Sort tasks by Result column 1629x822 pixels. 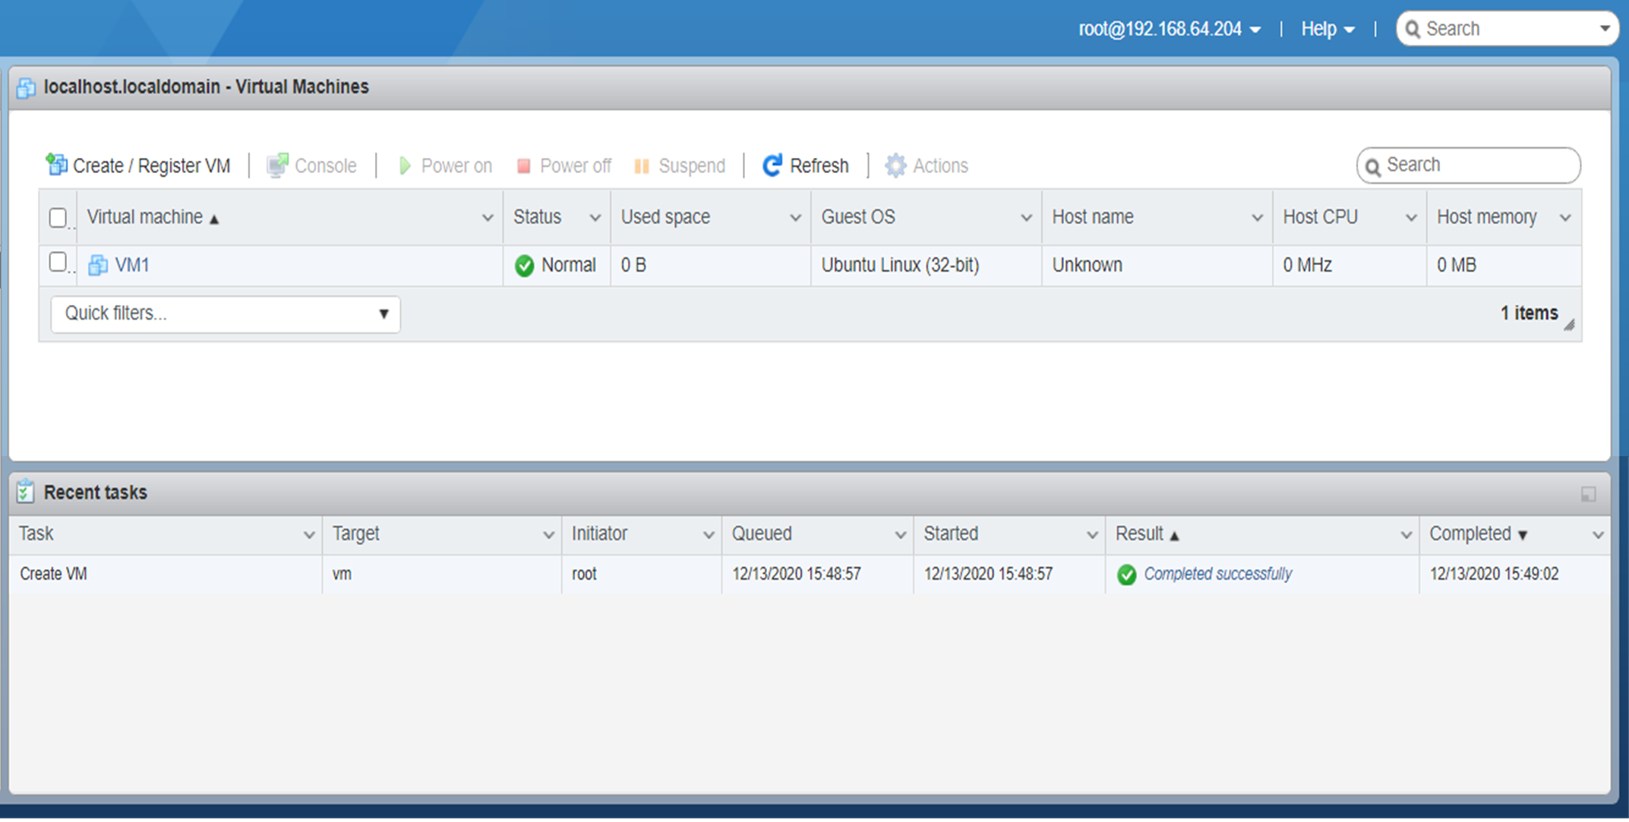(1147, 534)
